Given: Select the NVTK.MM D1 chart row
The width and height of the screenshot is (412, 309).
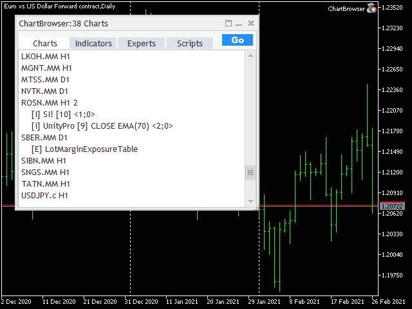Looking at the screenshot, I should 132,91.
